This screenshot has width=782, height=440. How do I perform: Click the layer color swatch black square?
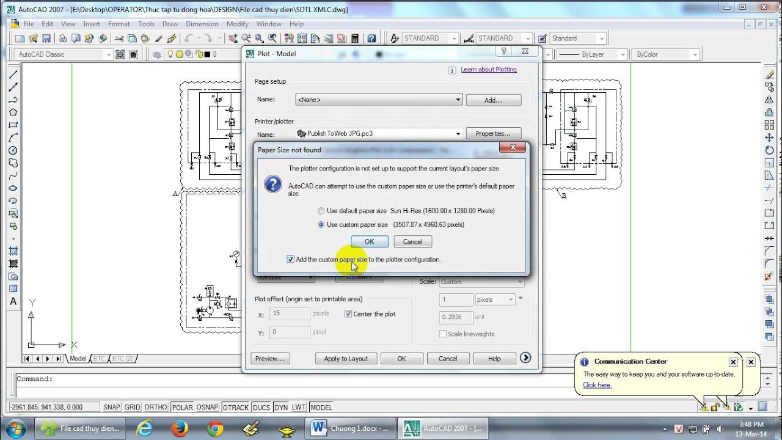[x=206, y=54]
